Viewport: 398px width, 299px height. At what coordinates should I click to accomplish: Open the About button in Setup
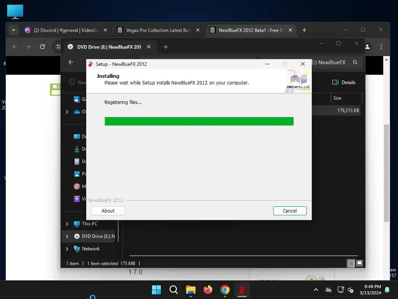108,211
